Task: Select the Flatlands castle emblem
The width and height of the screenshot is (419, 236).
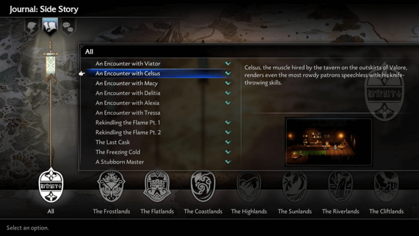Action: pyautogui.click(x=157, y=186)
